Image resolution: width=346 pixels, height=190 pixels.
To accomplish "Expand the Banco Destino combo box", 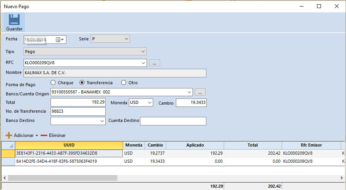I will pyautogui.click(x=102, y=121).
